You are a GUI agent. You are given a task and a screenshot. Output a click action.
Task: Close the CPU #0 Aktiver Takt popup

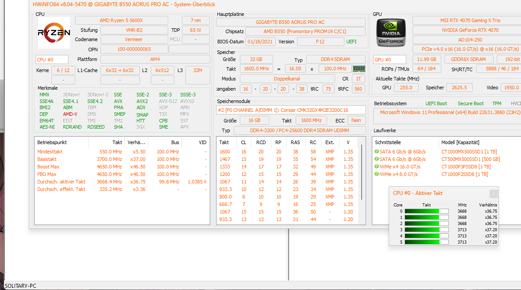click(494, 194)
